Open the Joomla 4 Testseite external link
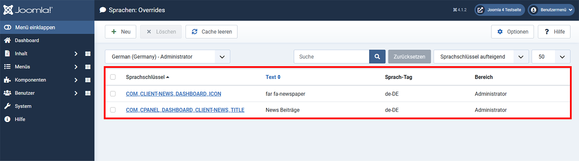The width and height of the screenshot is (579, 161). click(x=499, y=10)
